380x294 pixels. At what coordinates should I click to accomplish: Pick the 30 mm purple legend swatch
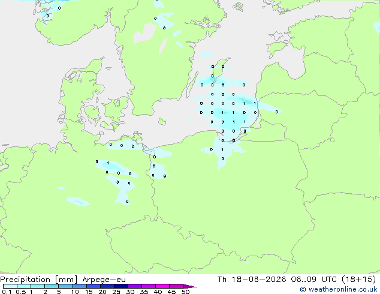click(135, 286)
